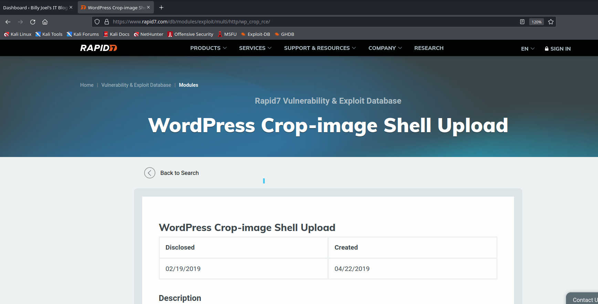Click the 120% zoom level indicator

(x=536, y=22)
